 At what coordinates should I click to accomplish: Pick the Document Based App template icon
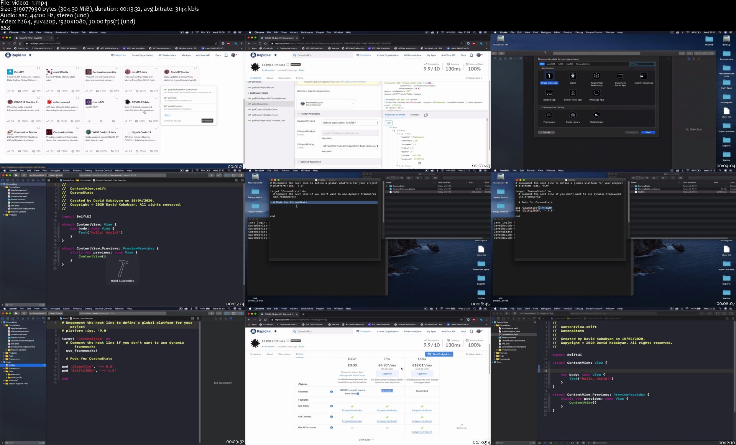(620, 76)
